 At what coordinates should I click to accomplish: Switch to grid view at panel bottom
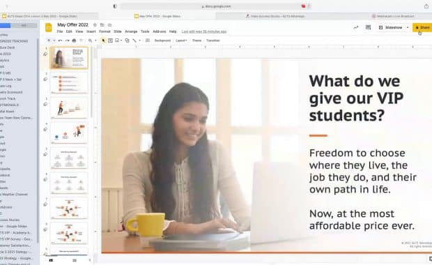click(75, 260)
